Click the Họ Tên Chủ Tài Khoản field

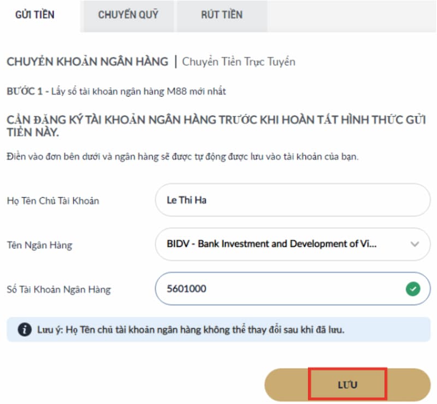293,200
